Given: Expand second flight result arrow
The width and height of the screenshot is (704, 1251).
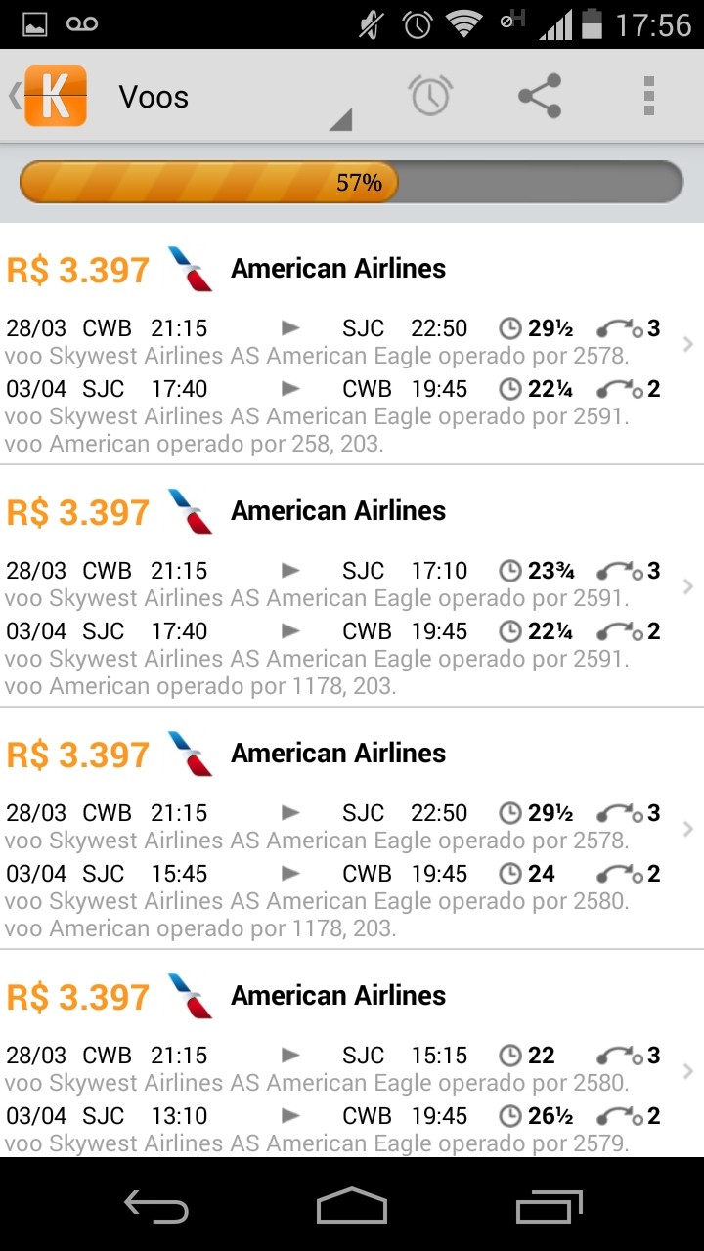Looking at the screenshot, I should coord(688,586).
